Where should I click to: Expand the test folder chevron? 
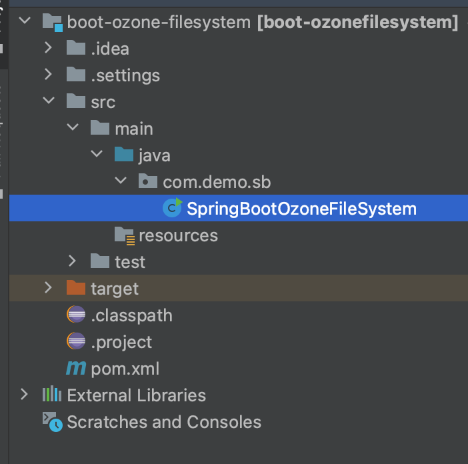(72, 261)
